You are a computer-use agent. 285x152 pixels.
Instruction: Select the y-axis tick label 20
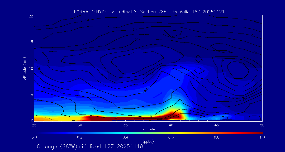pyautogui.click(x=31, y=16)
